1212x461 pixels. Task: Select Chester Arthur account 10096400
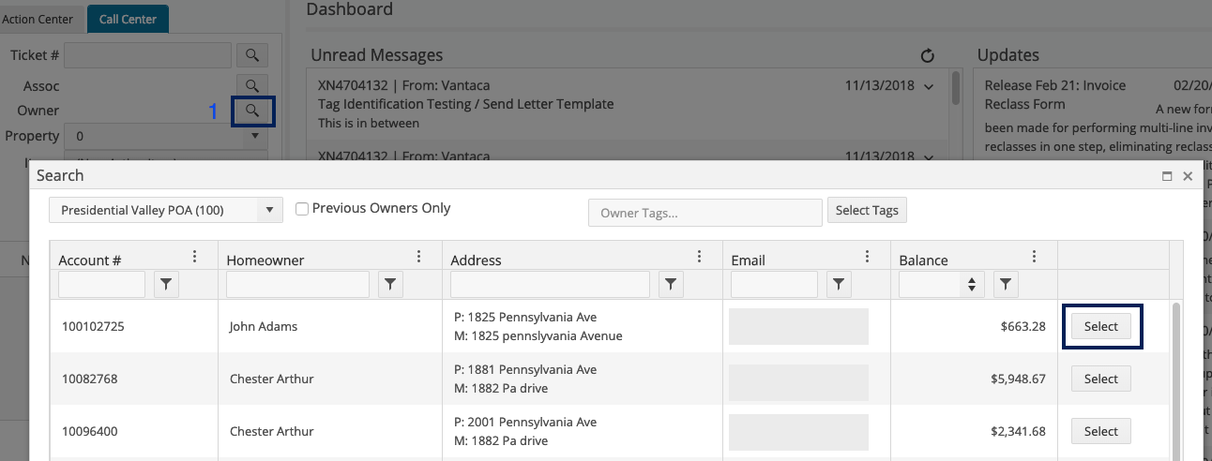1100,431
